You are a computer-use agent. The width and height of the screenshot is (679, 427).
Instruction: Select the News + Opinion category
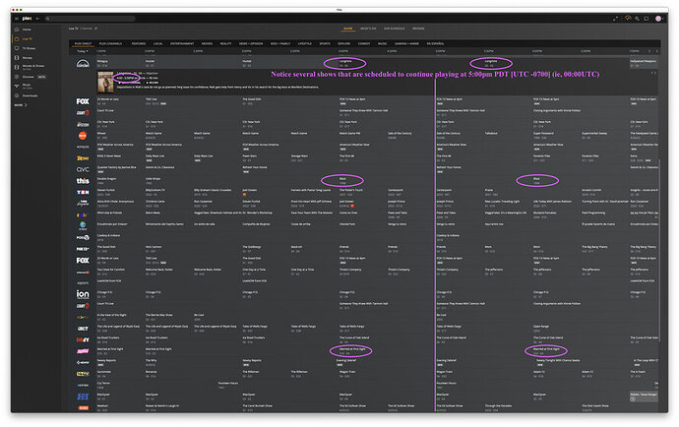[x=251, y=43]
